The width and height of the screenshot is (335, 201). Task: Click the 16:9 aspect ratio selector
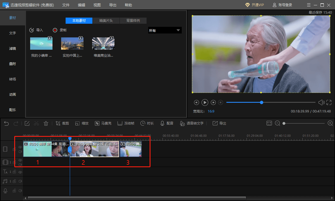(x=211, y=111)
